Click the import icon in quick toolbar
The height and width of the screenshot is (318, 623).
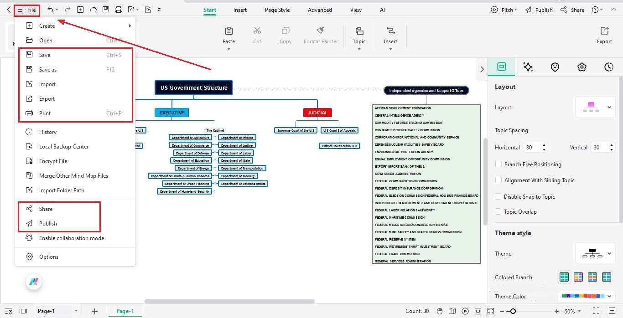coord(148,10)
